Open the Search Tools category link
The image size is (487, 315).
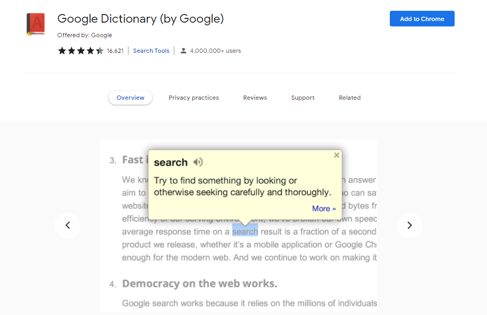click(x=151, y=51)
